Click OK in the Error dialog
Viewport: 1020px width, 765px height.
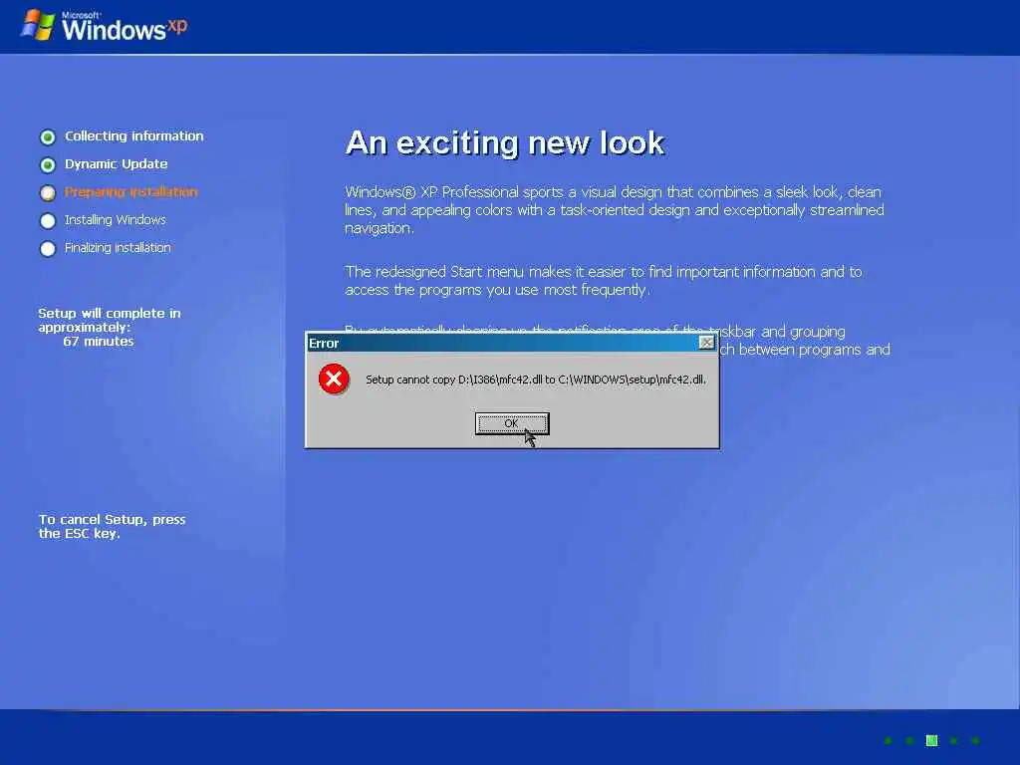[512, 423]
